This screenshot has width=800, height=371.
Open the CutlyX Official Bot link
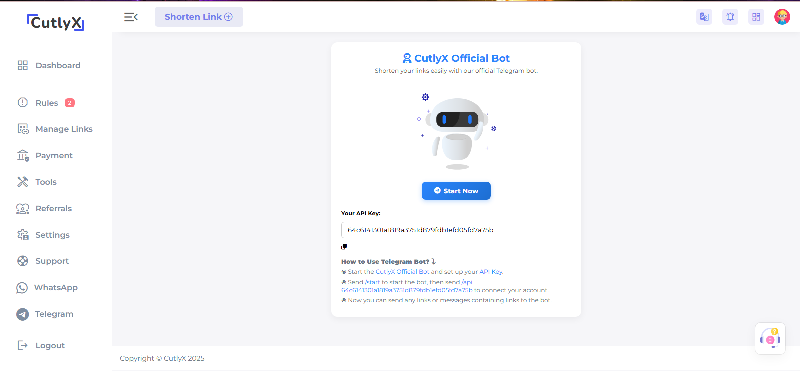pos(403,272)
